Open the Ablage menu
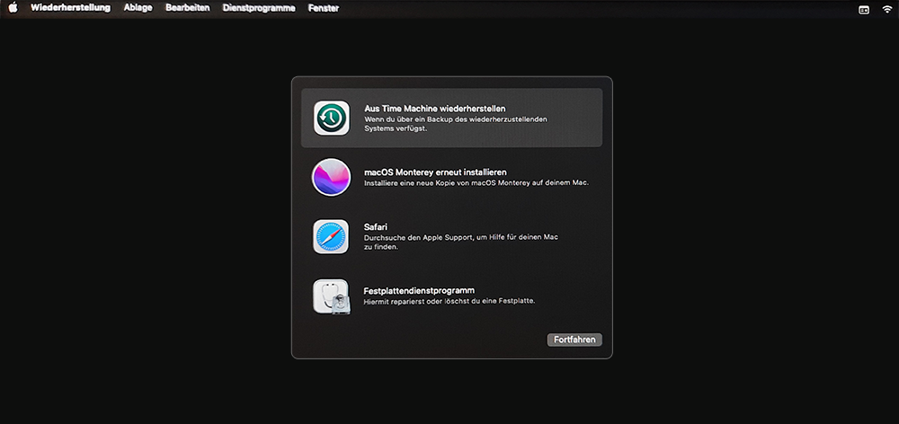 [138, 8]
